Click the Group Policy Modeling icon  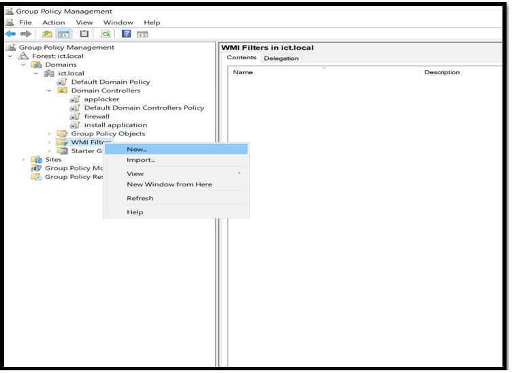36,168
